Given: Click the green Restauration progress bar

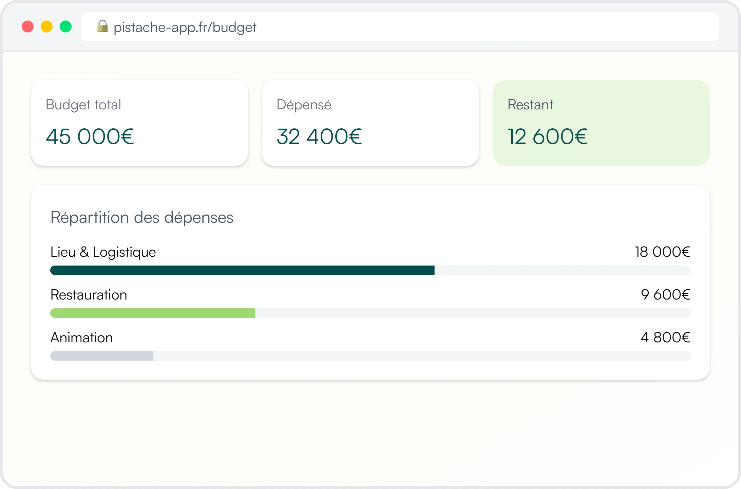Looking at the screenshot, I should 153,313.
